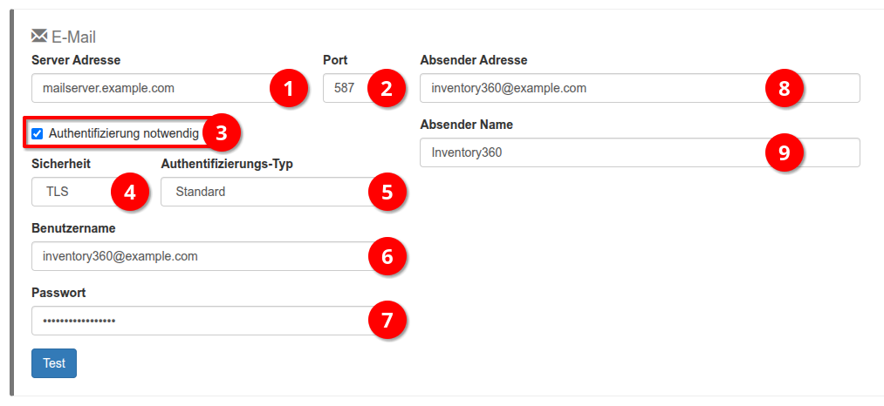
Task: Focus the Passwort field
Action: 192,321
